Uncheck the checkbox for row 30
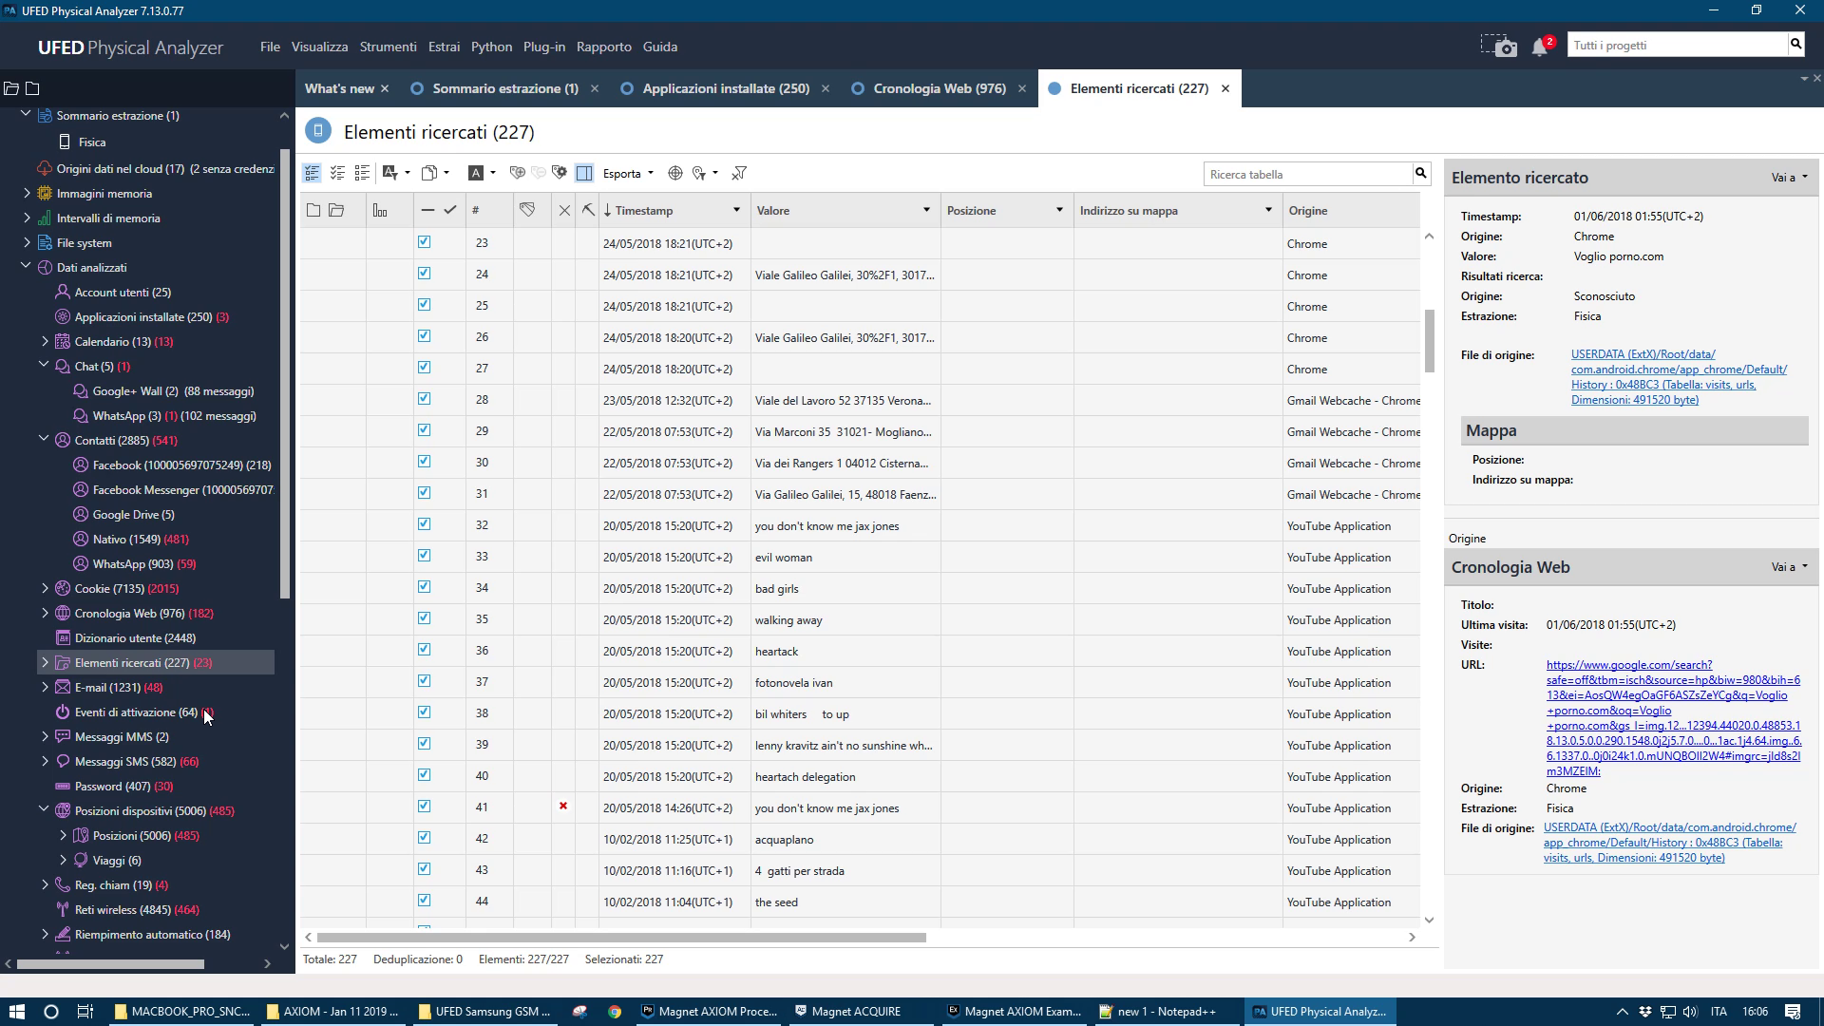The height and width of the screenshot is (1026, 1824). [x=424, y=462]
